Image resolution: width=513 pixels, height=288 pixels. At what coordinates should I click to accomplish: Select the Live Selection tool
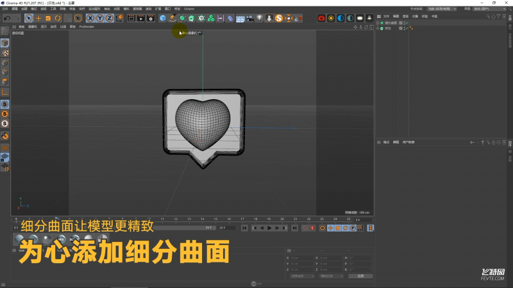29,18
